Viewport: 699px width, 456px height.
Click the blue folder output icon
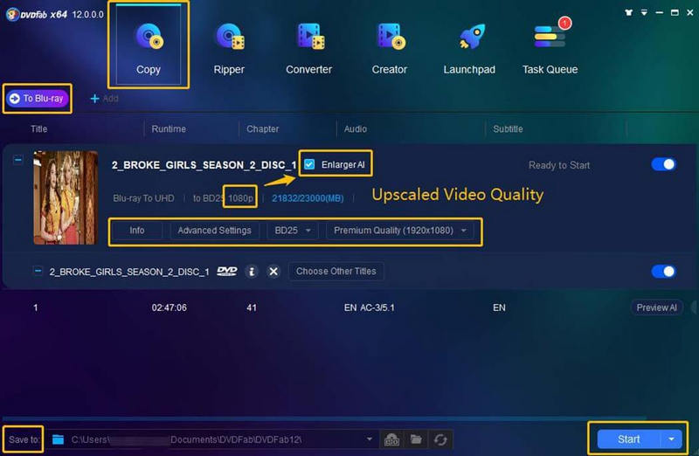click(58, 439)
